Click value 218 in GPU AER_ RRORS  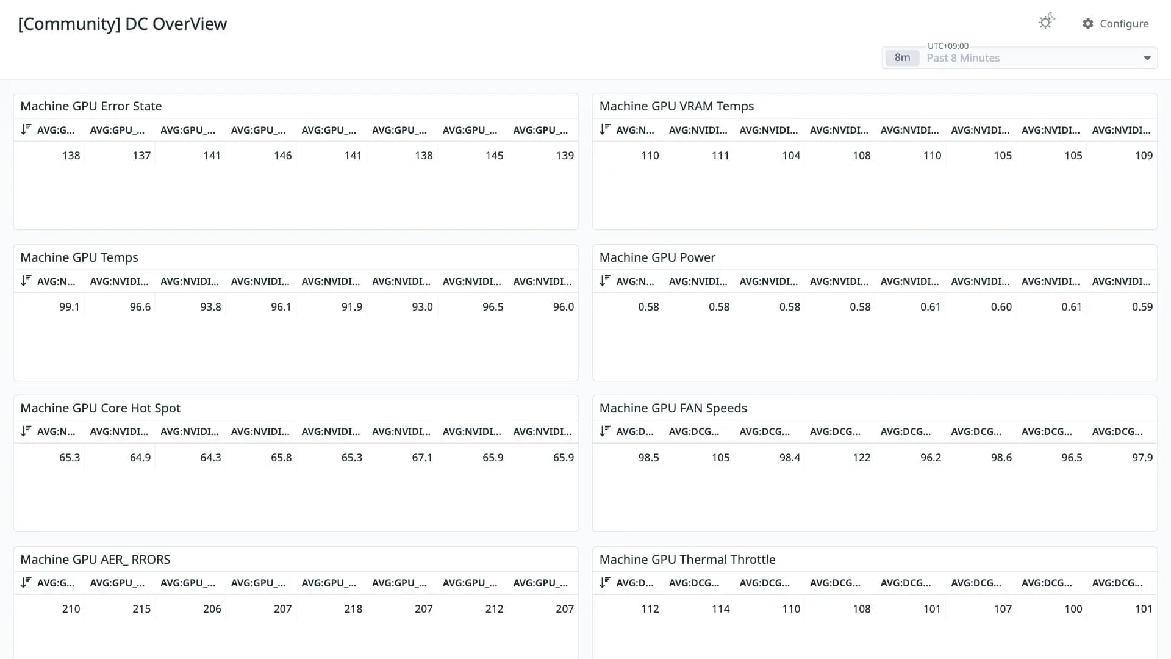[353, 609]
